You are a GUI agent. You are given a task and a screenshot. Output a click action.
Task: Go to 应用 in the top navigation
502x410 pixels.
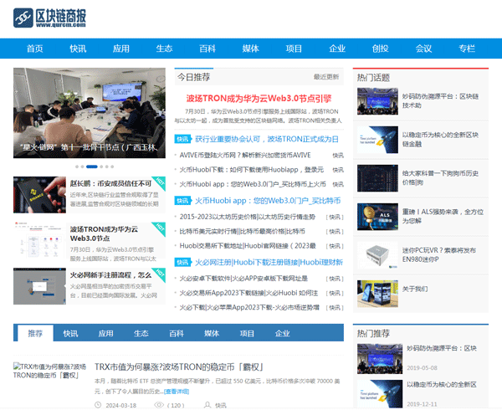[x=121, y=49]
